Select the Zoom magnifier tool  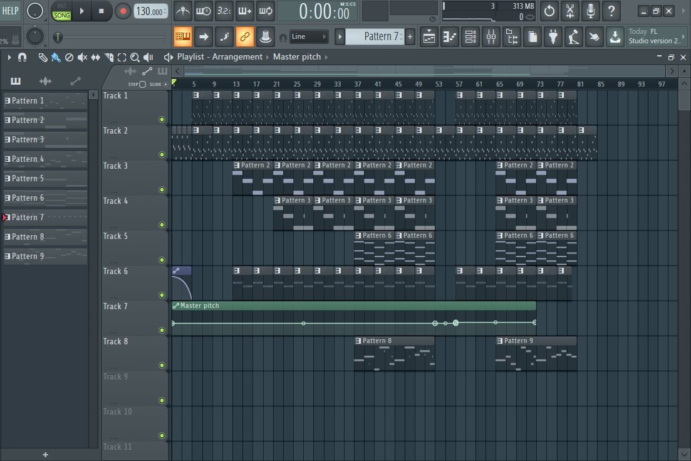135,57
